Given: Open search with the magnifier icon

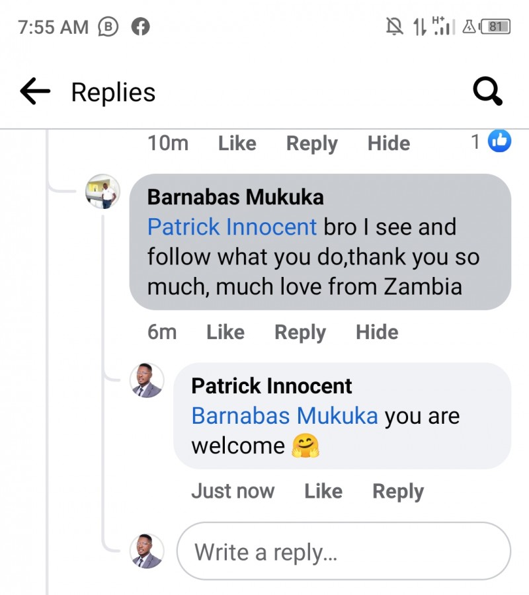Looking at the screenshot, I should pos(487,91).
